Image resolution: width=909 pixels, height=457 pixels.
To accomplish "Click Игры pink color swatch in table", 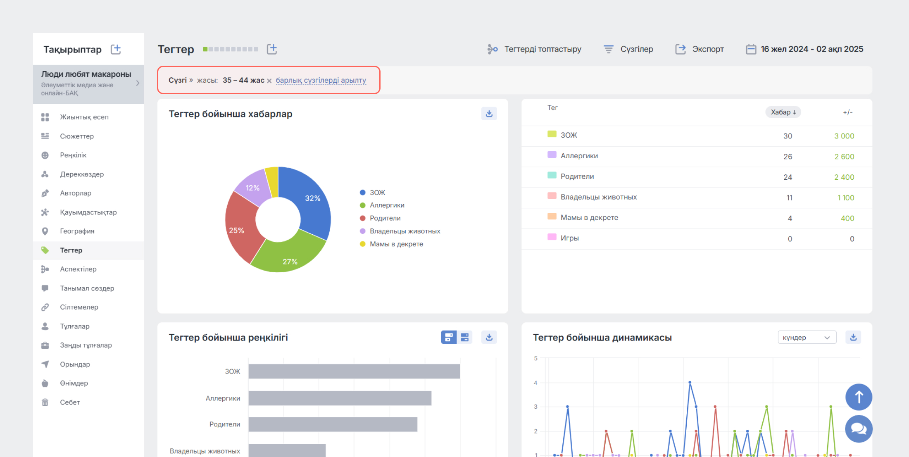I will [552, 237].
